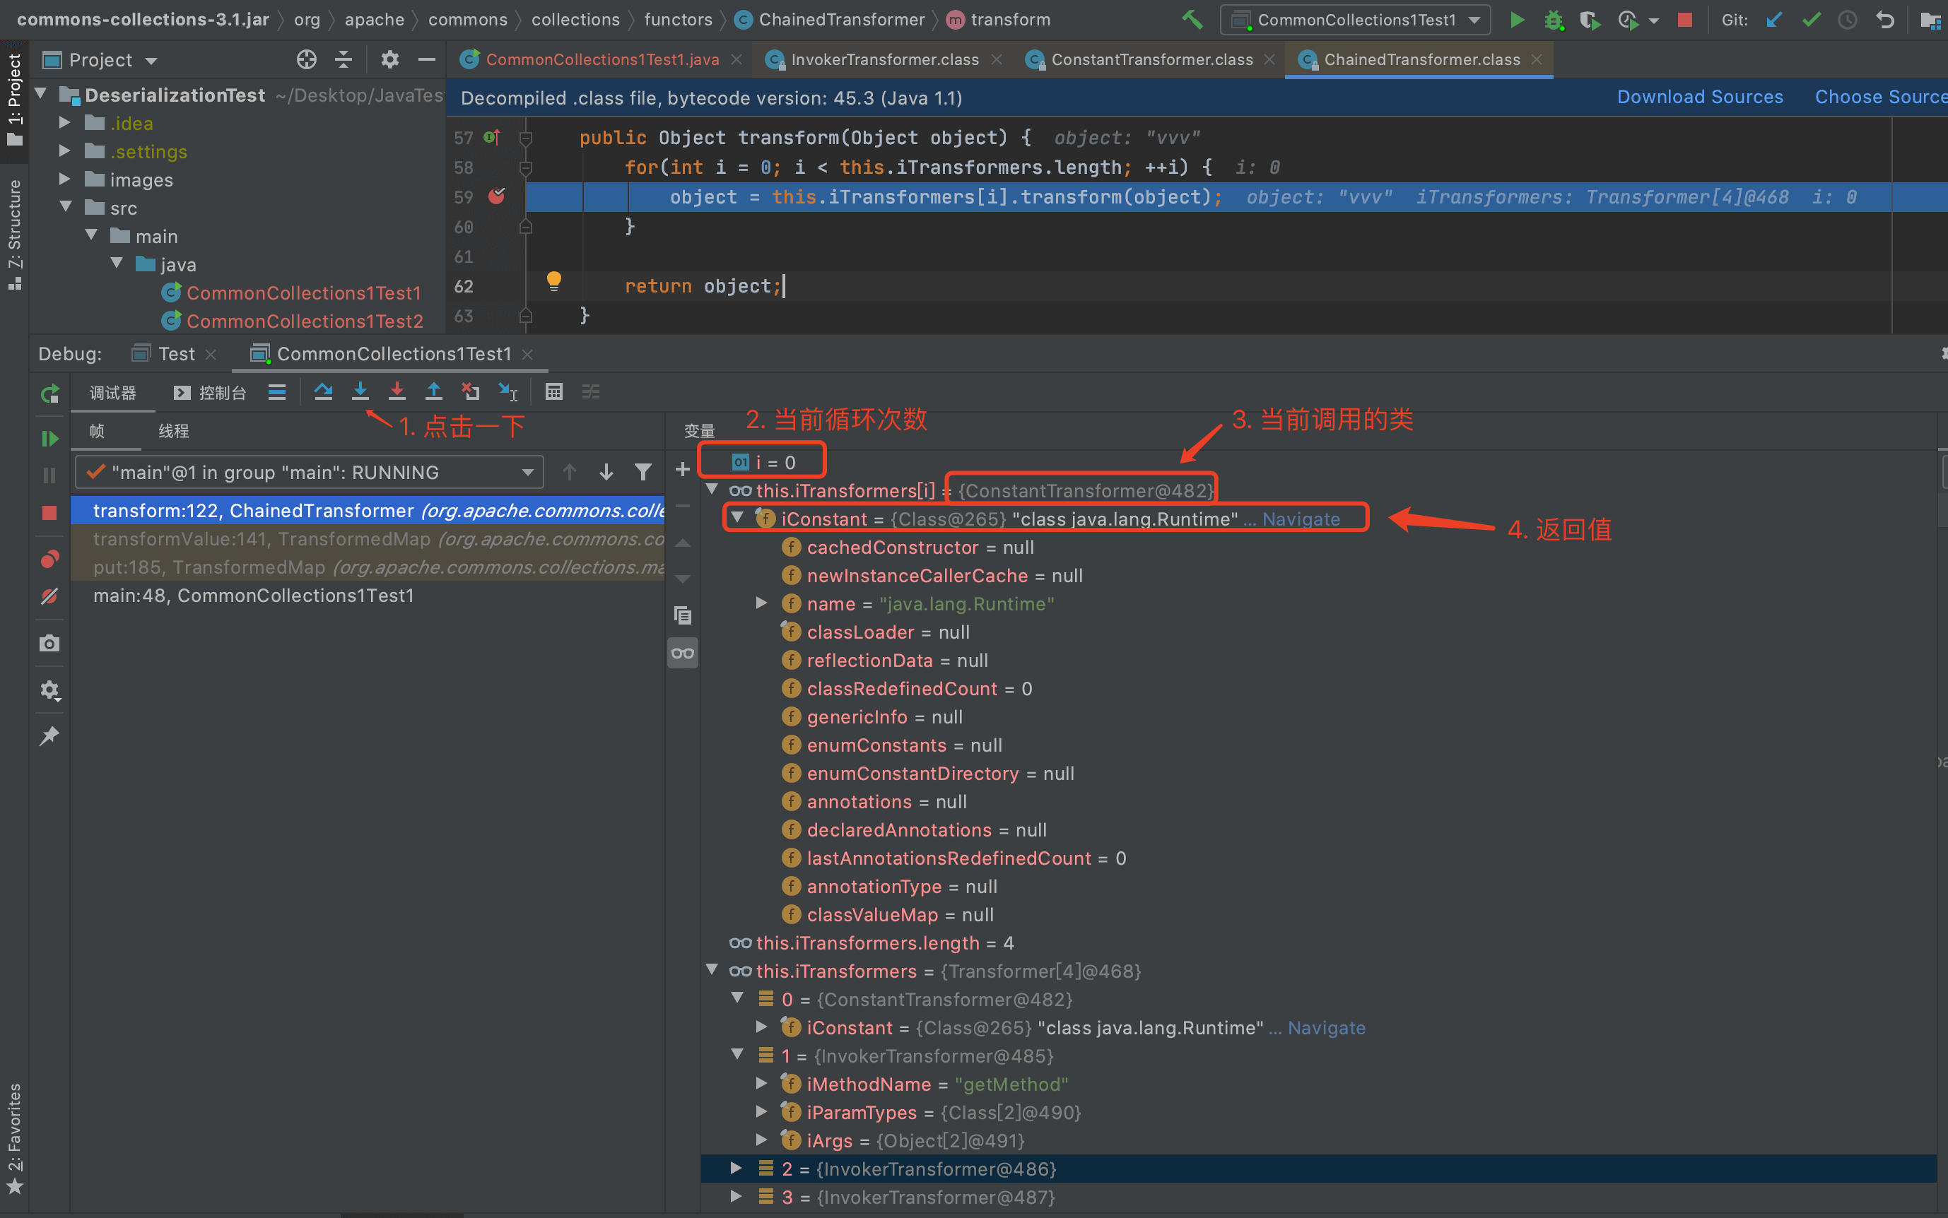Click locate file crosshair icon in Project panel
The width and height of the screenshot is (1948, 1218).
[306, 59]
